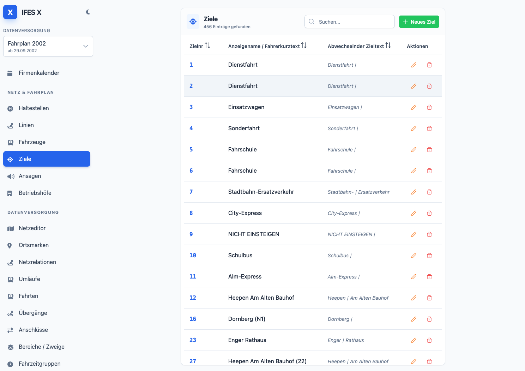525x371 pixels.
Task: Open Fahrzeuge section
Action: [47, 142]
